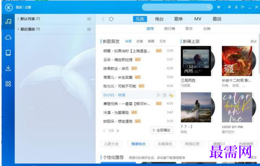260x166 pixels.
Task: Play the song 白小白 - 味道
Action: (158, 95)
